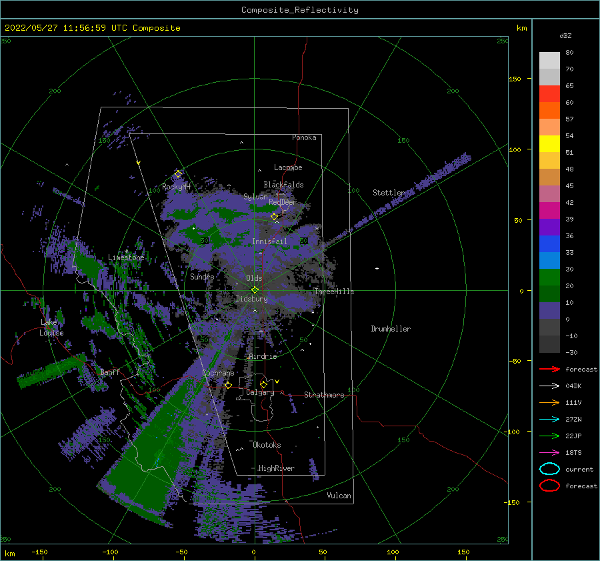Click the Innisfail city label
600x561 pixels.
[x=269, y=241]
